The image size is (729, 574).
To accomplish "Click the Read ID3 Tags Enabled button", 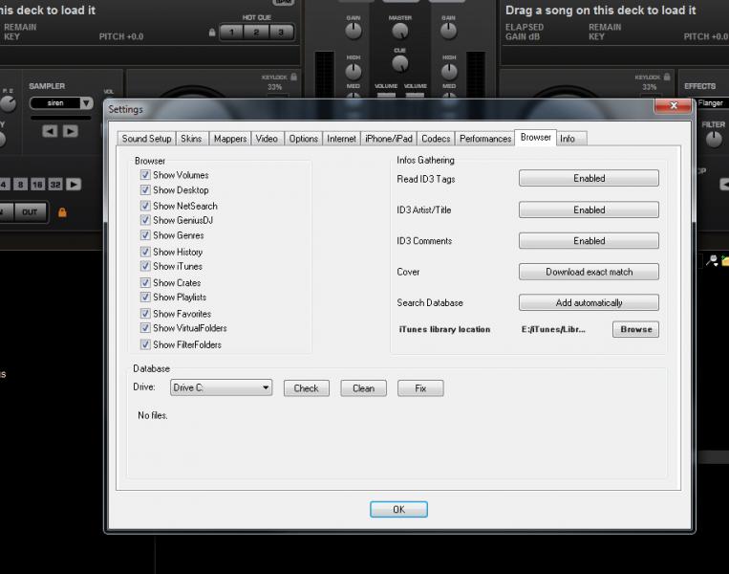I will pyautogui.click(x=589, y=179).
